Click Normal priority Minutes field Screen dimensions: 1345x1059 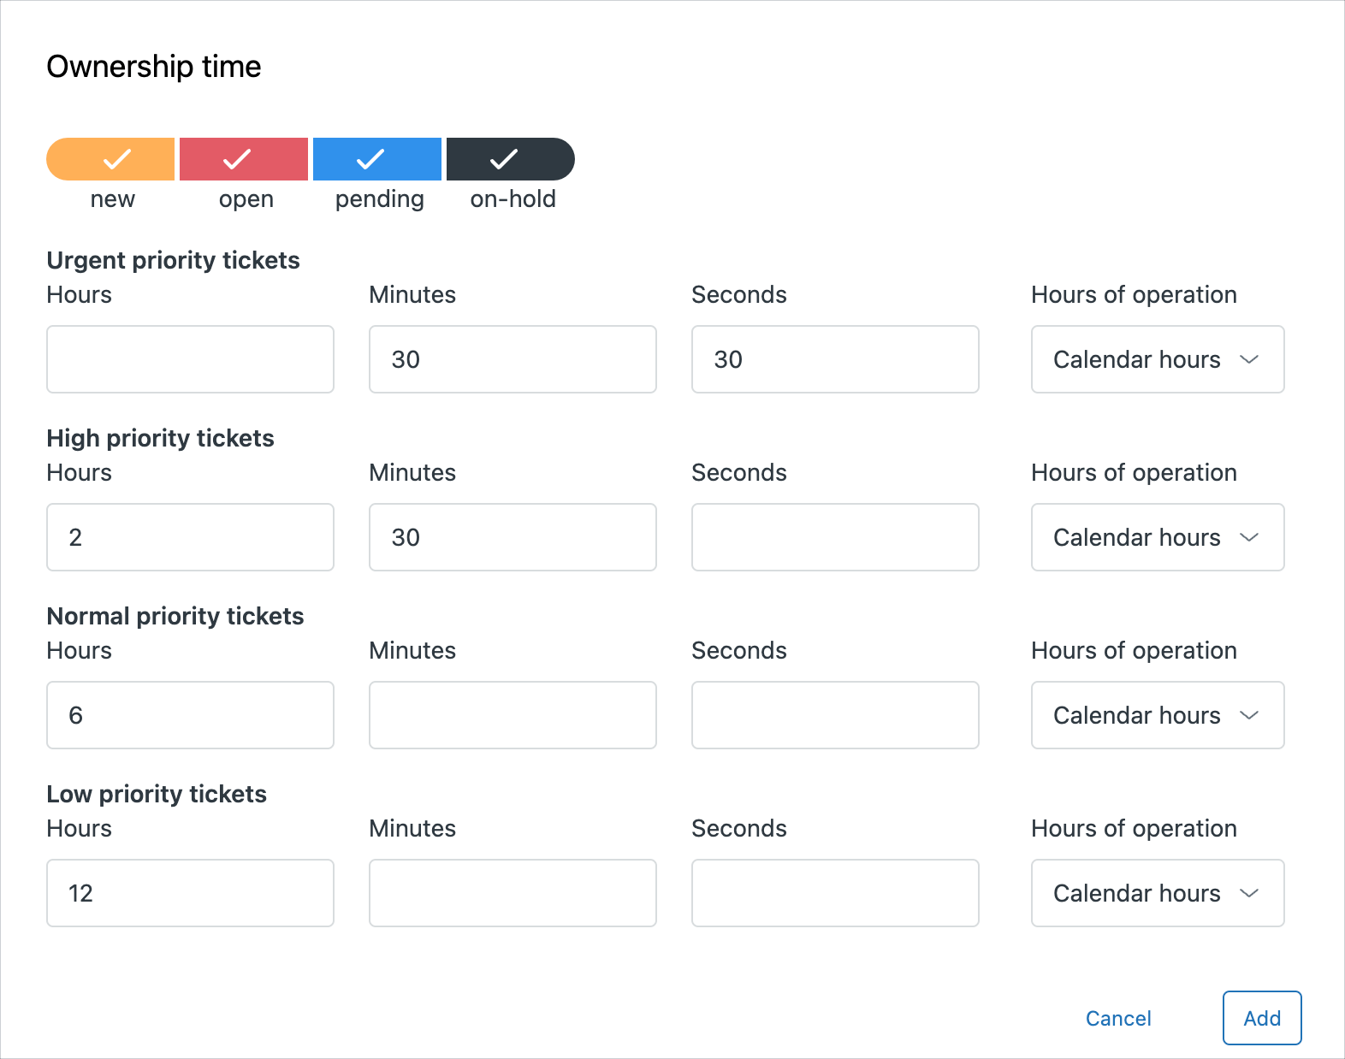(513, 715)
